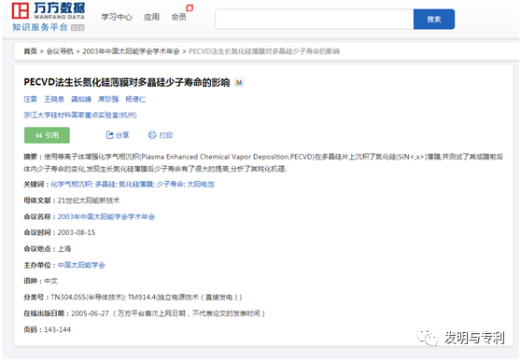This screenshot has height=361, width=521.
Task: Click keyword 化学气相沉积
Action: tap(71, 184)
